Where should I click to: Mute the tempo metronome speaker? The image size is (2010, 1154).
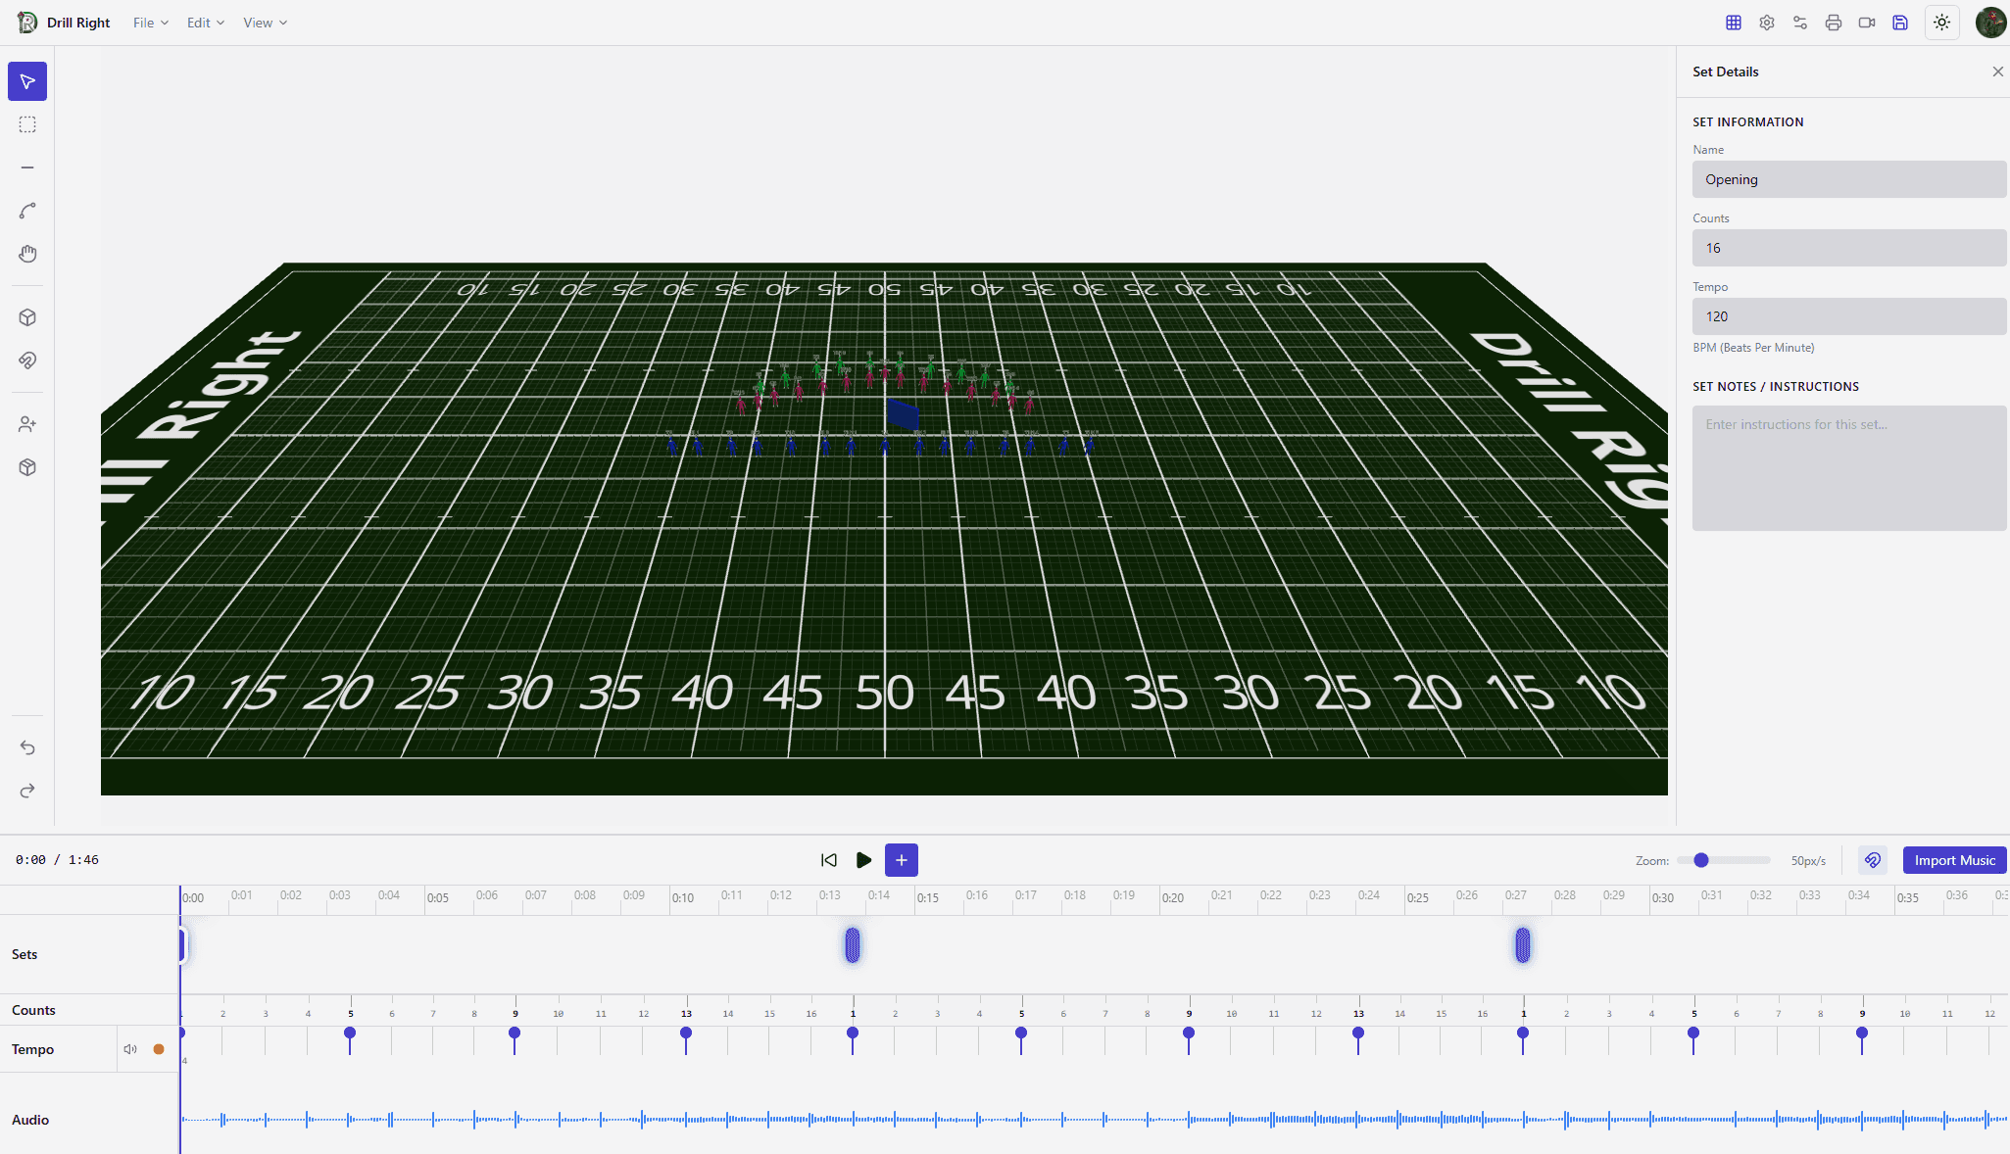[130, 1049]
